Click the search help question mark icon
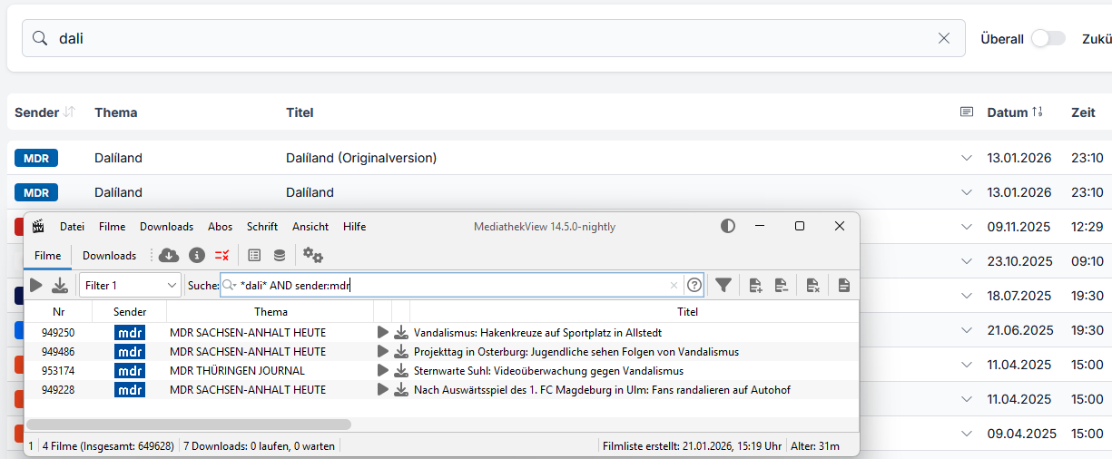The width and height of the screenshot is (1112, 459). (x=694, y=286)
